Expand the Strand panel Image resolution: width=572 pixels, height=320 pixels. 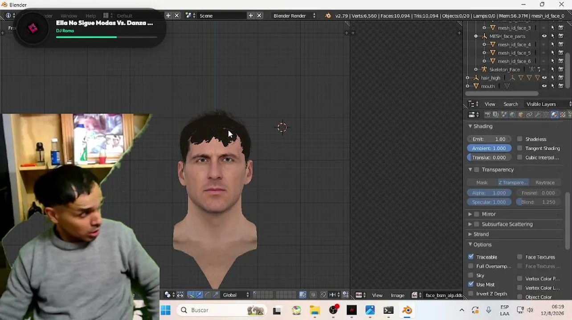pos(470,234)
